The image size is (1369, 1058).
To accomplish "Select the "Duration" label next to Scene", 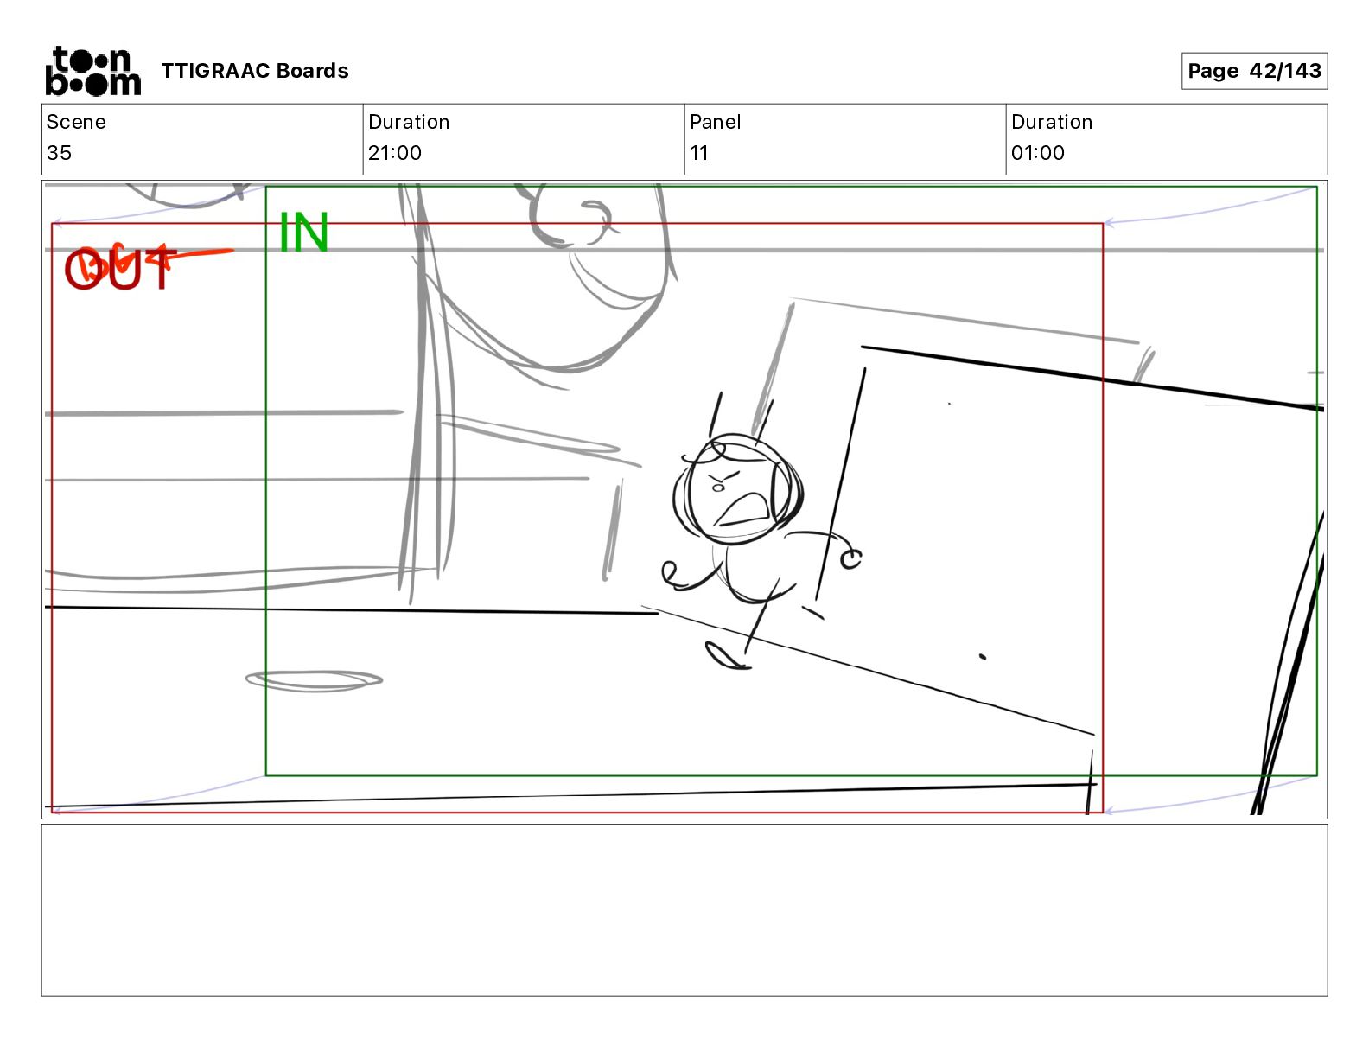I will point(409,122).
